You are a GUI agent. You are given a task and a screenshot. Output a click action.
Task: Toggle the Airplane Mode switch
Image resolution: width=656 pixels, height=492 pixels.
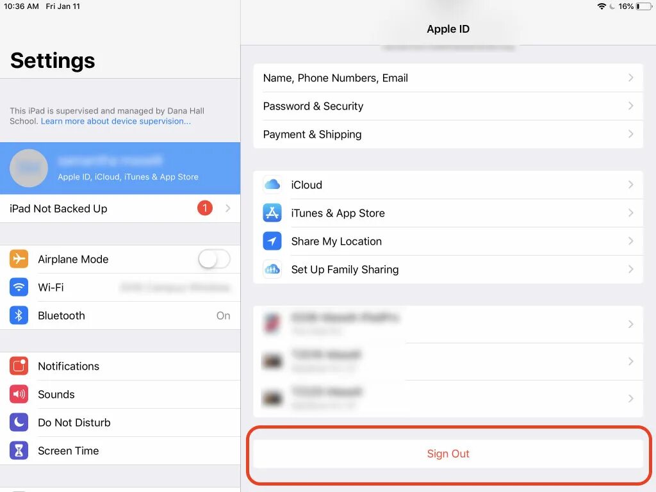214,259
